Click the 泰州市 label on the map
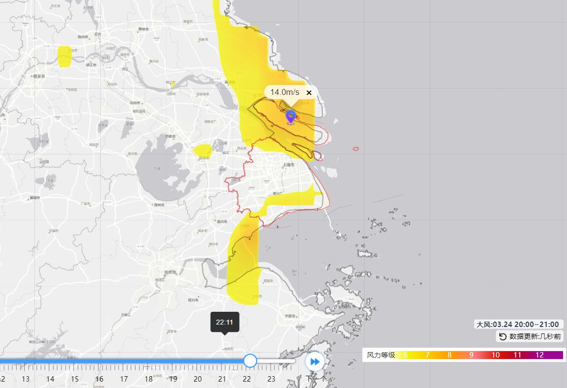This screenshot has width=567, height=388. (x=143, y=30)
